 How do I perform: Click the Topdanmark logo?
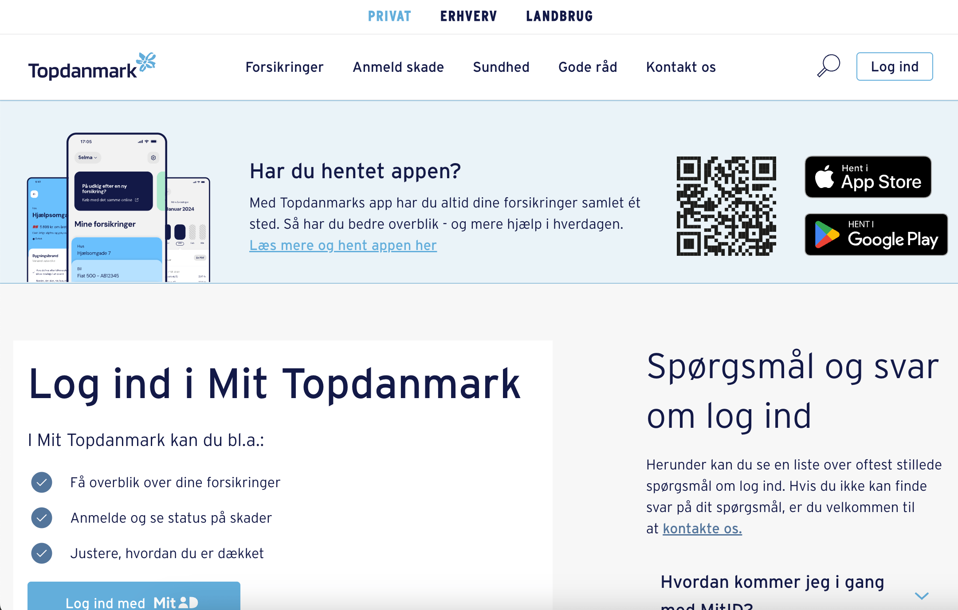click(x=92, y=66)
